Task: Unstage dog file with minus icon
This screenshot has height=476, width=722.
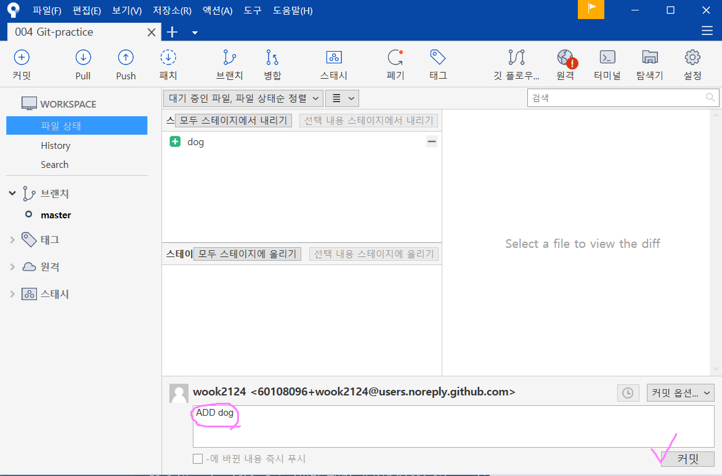Action: click(x=431, y=141)
